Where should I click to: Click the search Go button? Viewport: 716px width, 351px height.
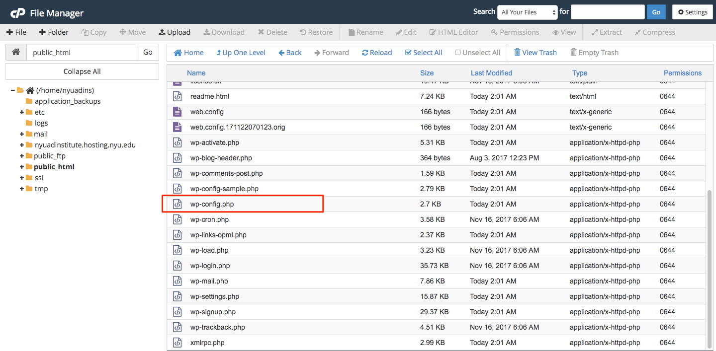pyautogui.click(x=656, y=12)
